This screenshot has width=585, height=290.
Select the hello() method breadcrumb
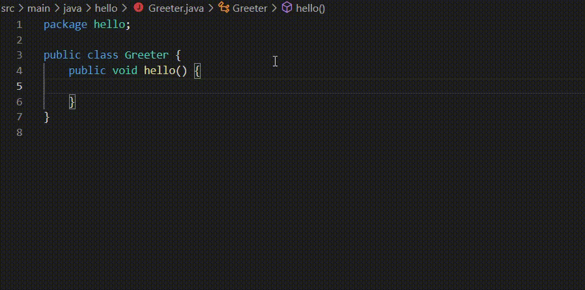pos(310,8)
